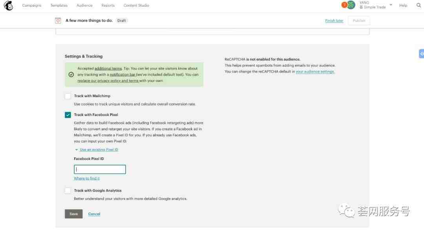Image resolution: width=424 pixels, height=230 pixels.
Task: Click the Cancel link
Action: pyautogui.click(x=94, y=214)
